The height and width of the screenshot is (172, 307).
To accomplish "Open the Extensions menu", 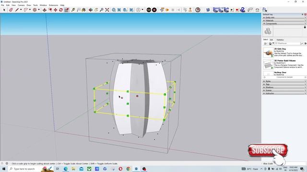I will pos(53,5).
